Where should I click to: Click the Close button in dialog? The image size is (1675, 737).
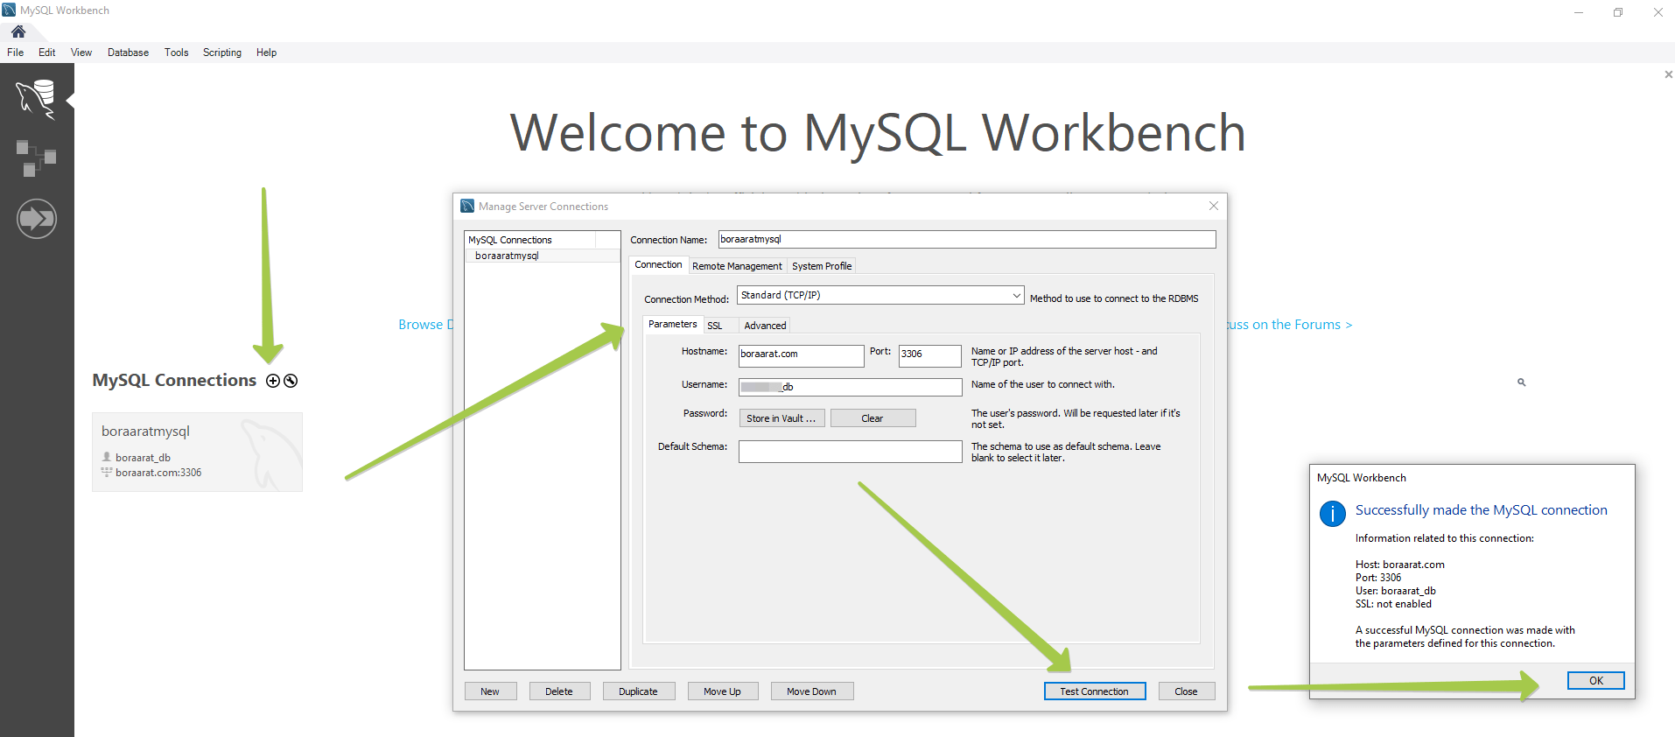click(1187, 691)
